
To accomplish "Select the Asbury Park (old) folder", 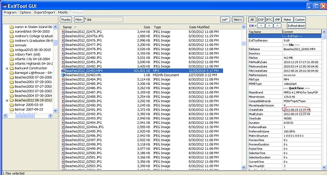I will [28, 55].
